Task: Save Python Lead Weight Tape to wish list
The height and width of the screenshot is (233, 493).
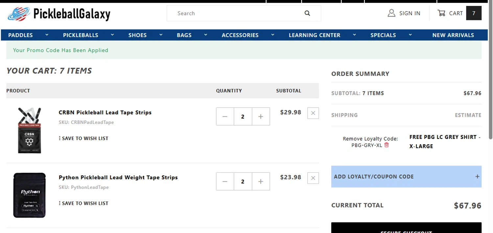Action: coord(83,203)
